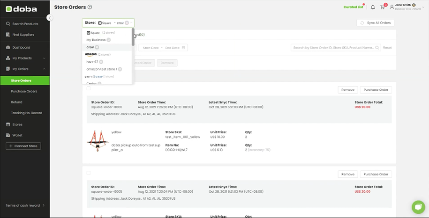Screen dimensions: 429x218
Task: Click the search magnifier icon
Action: [x=377, y=47]
